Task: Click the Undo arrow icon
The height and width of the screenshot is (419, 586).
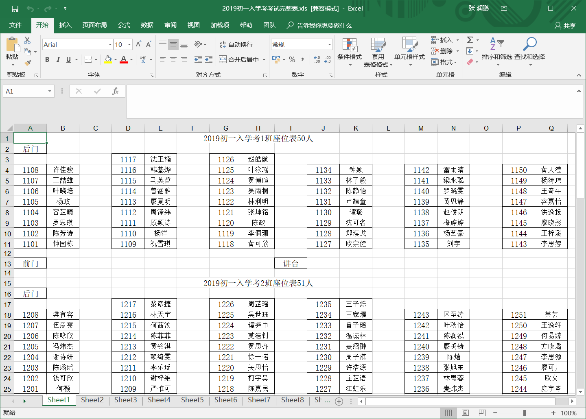Action: pos(30,9)
